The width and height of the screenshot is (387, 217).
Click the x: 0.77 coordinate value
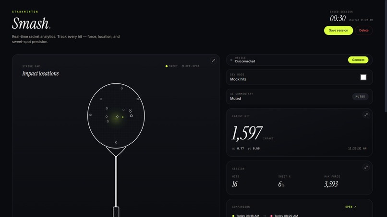click(238, 148)
